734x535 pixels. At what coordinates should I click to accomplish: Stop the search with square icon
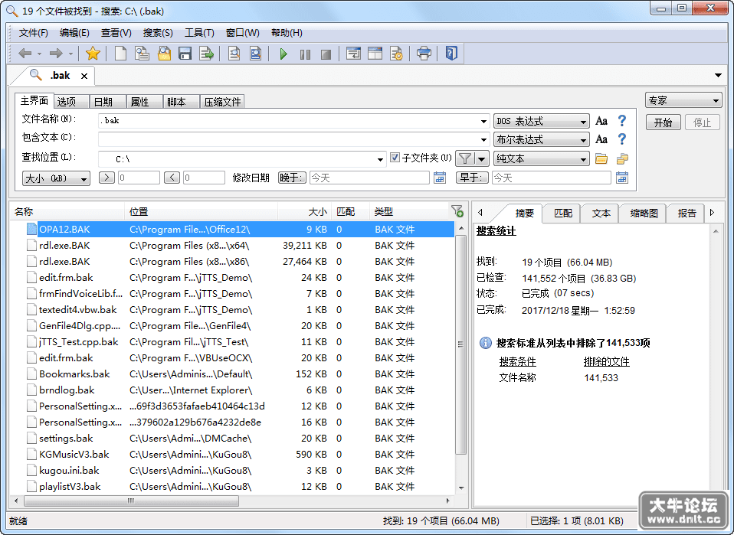[326, 54]
